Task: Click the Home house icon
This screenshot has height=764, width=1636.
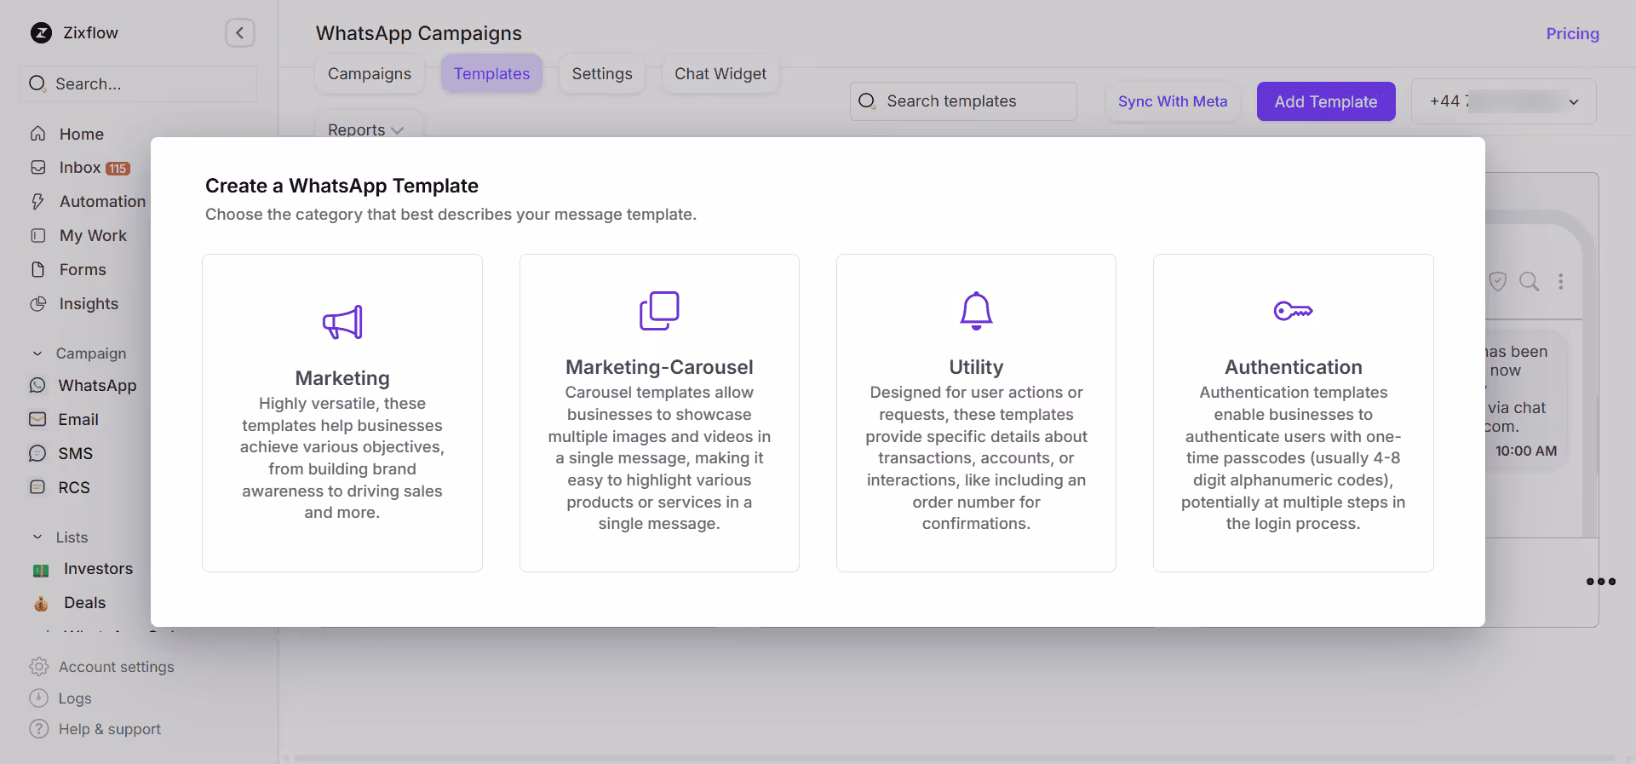Action: pos(38,134)
